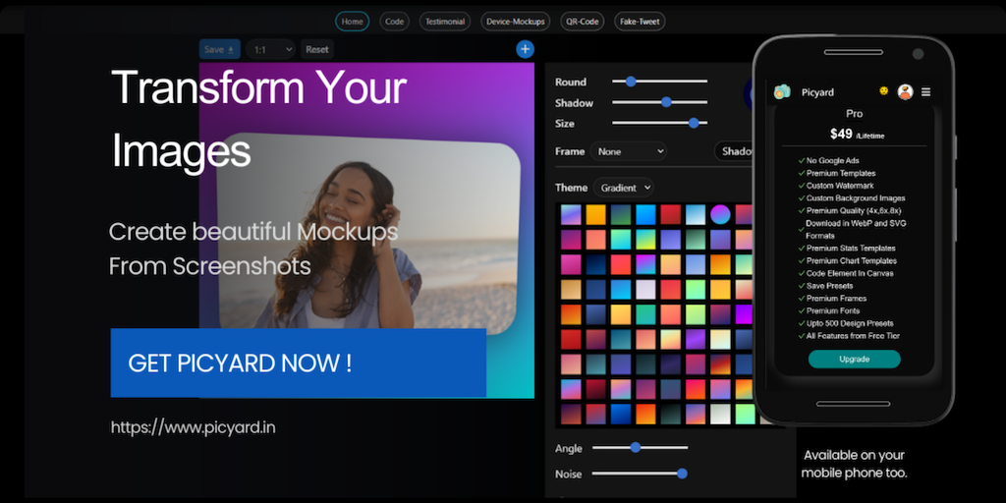This screenshot has width=1006, height=503.
Task: Adjust the Shadow slider
Action: [x=659, y=102]
